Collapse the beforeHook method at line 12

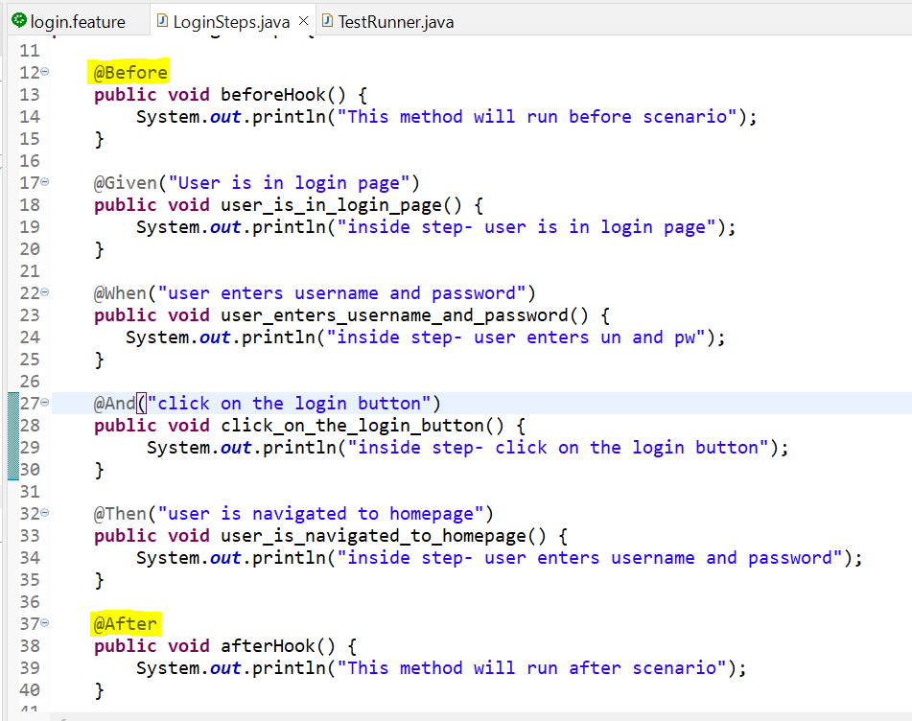[45, 73]
